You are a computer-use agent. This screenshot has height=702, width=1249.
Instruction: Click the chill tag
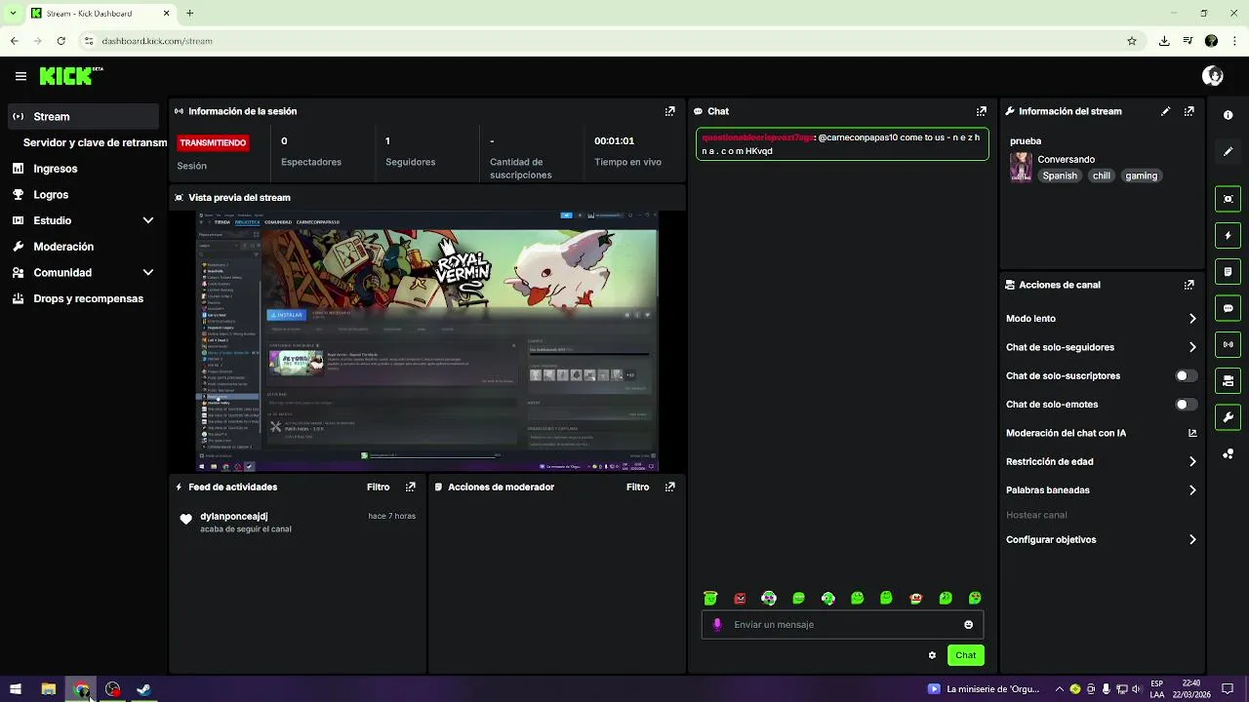pos(1102,175)
